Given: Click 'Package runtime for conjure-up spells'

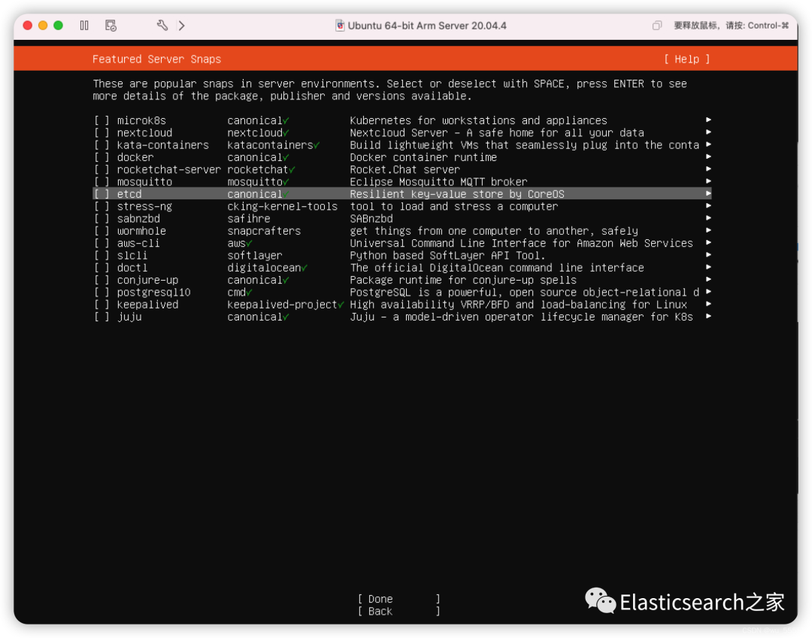Looking at the screenshot, I should 463,280.
